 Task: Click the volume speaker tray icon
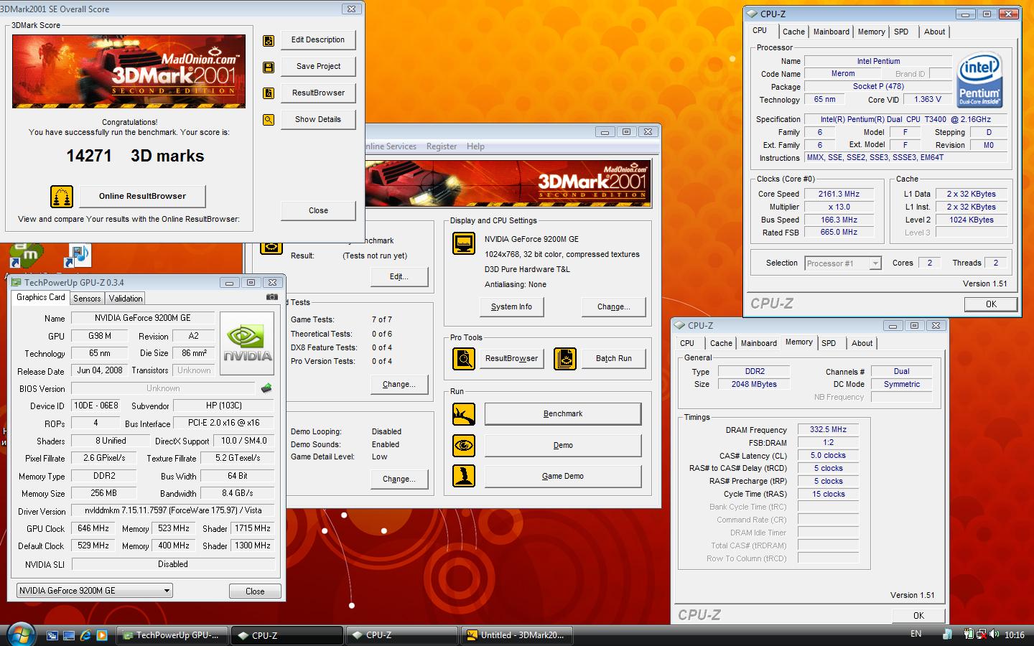pos(995,634)
